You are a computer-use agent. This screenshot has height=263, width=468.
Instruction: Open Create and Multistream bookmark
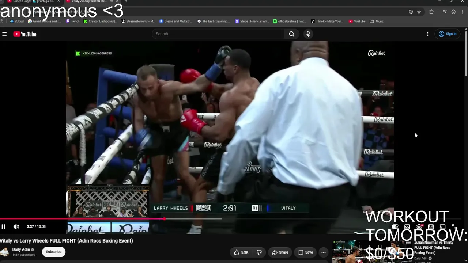pyautogui.click(x=176, y=21)
